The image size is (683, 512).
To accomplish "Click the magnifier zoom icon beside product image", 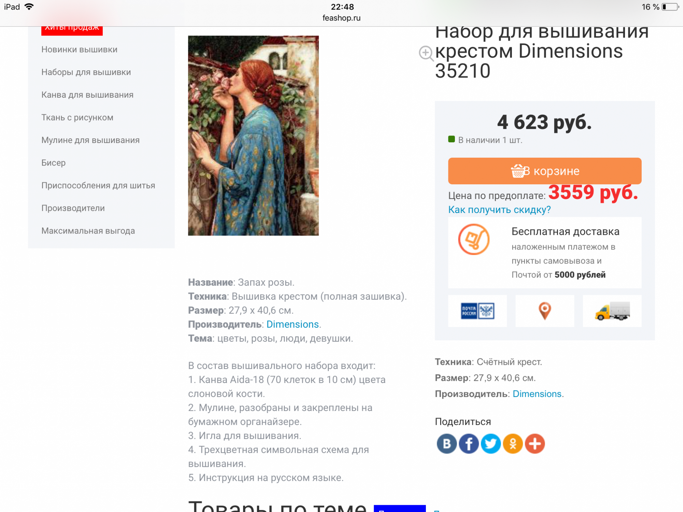I will pyautogui.click(x=426, y=53).
